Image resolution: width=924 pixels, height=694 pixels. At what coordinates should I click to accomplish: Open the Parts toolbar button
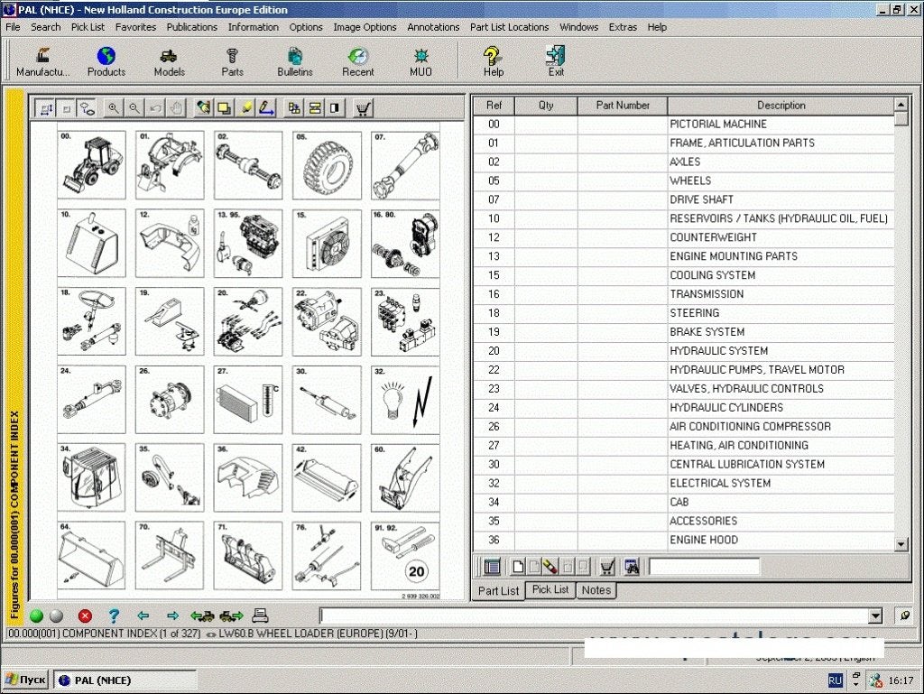click(x=232, y=62)
